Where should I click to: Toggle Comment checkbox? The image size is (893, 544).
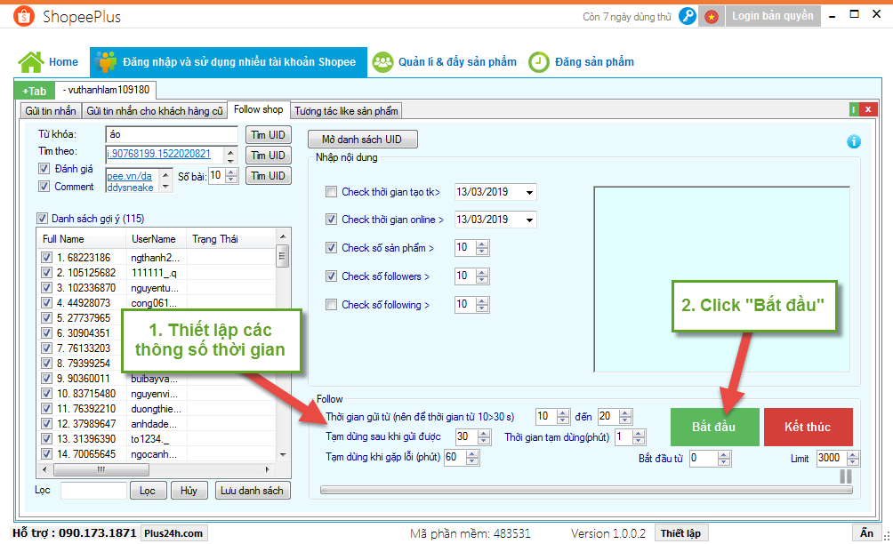pos(44,186)
